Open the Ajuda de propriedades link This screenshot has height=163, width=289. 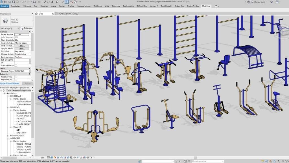click(9, 83)
